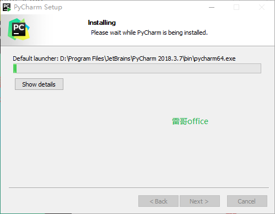Close the PyCharm Setup window
Image resolution: width=275 pixels, height=214 pixels.
(x=262, y=7)
